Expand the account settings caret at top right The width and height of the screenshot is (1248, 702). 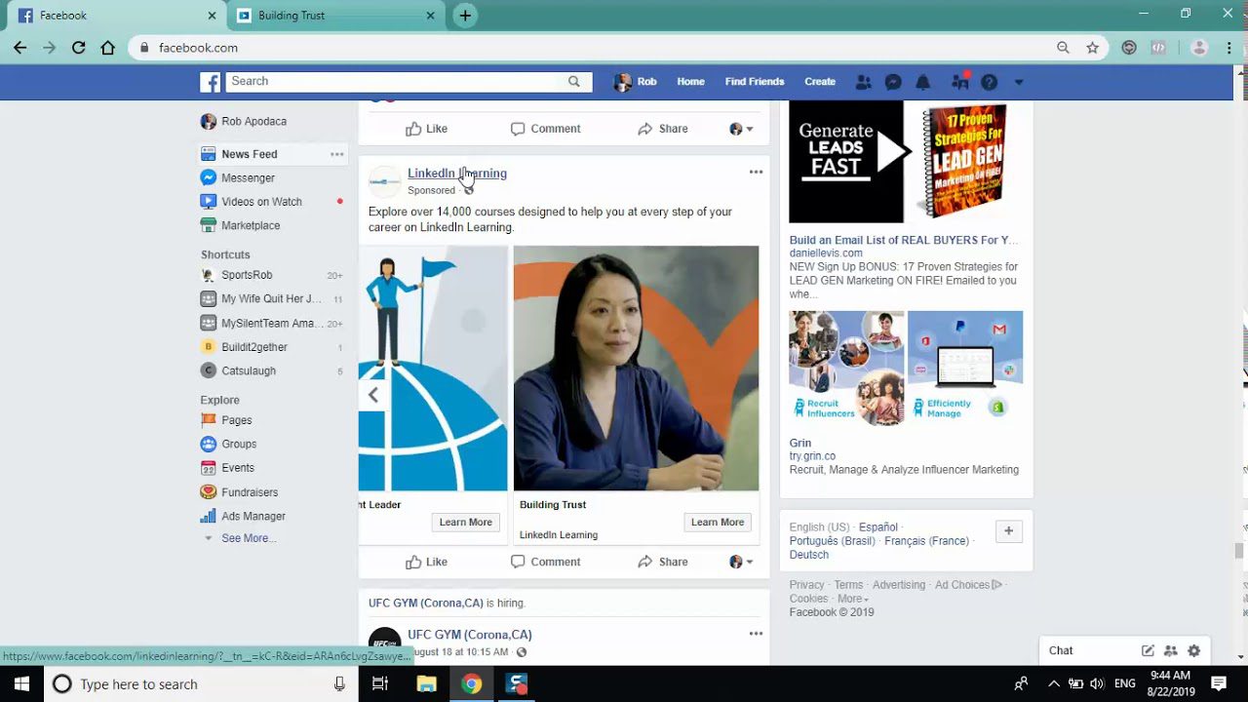[x=1018, y=82]
